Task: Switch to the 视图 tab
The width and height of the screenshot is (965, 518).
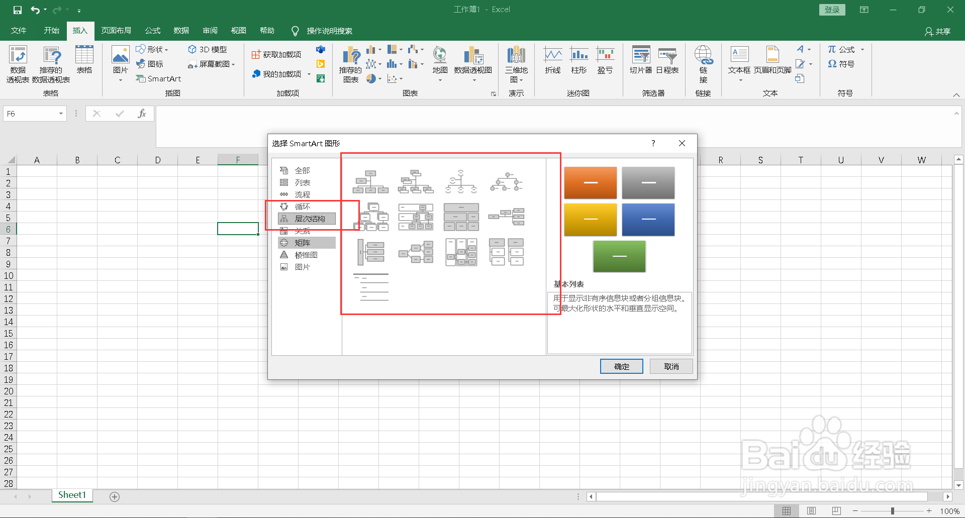Action: pos(238,31)
